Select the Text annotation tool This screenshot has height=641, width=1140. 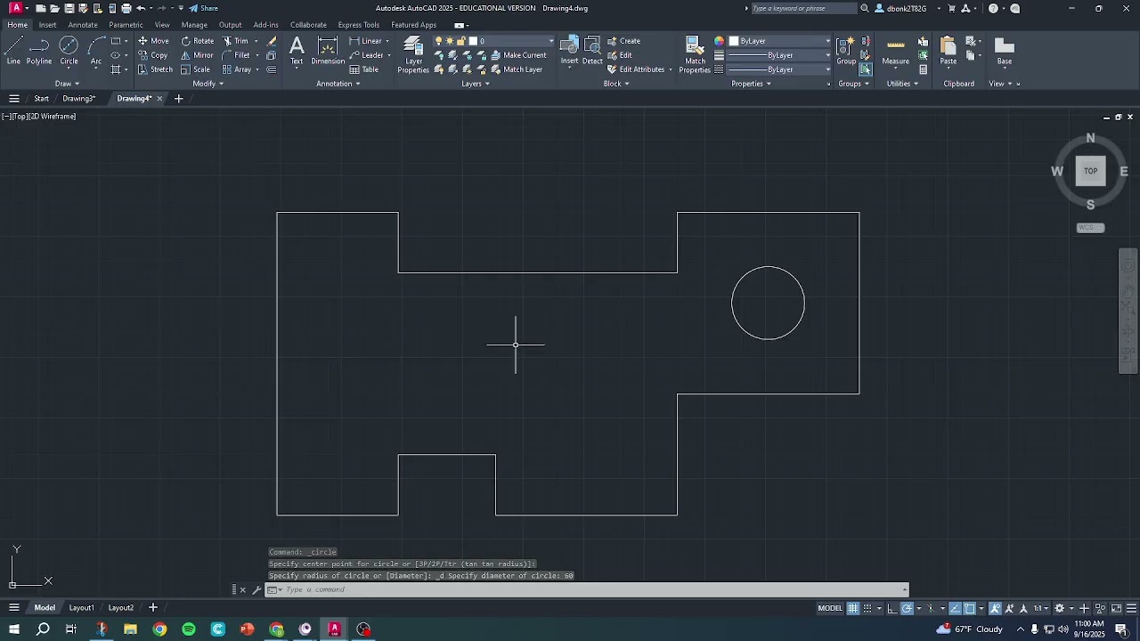tap(297, 51)
